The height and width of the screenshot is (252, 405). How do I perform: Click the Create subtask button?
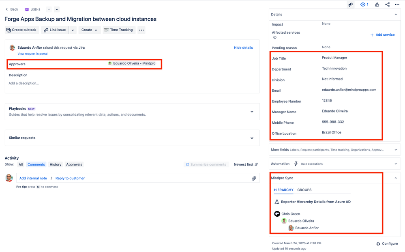[22, 30]
